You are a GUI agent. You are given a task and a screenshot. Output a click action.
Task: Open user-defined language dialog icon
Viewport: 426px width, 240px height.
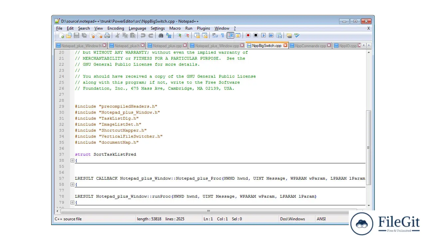coord(238,35)
